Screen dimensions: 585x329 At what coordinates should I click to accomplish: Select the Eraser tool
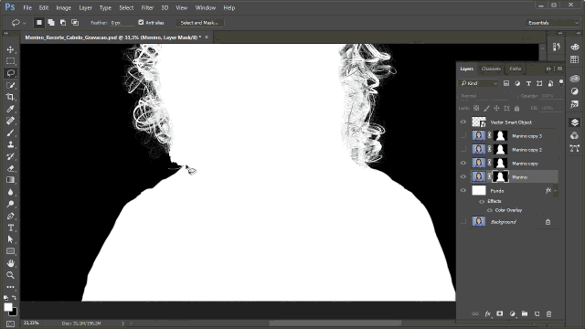click(x=10, y=168)
